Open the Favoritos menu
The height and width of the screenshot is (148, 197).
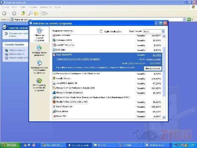coord(33,7)
